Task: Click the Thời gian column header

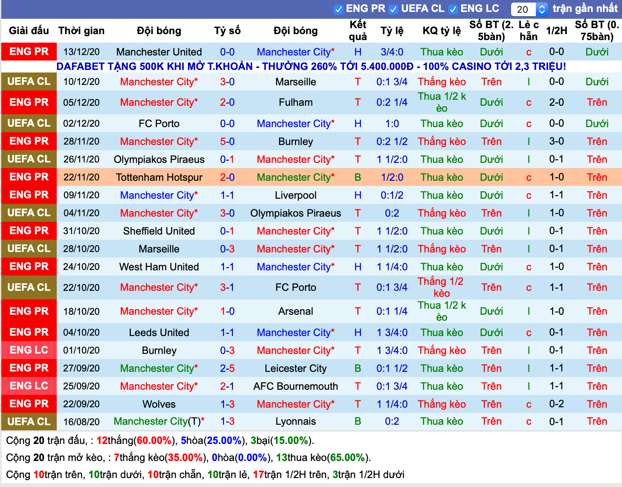Action: coord(81,31)
